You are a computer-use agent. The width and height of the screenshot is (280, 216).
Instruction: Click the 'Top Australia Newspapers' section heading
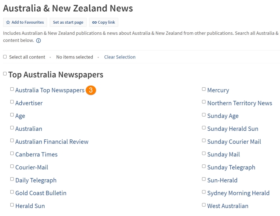[56, 75]
